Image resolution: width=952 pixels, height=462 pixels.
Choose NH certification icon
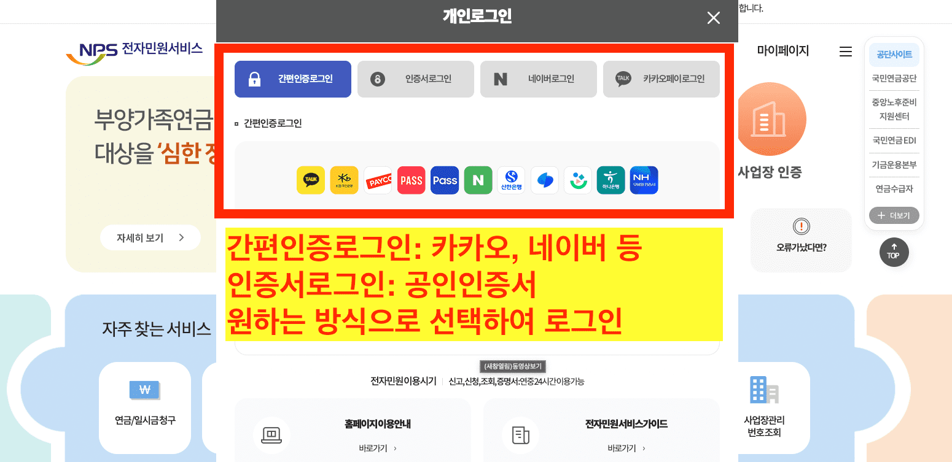644,180
